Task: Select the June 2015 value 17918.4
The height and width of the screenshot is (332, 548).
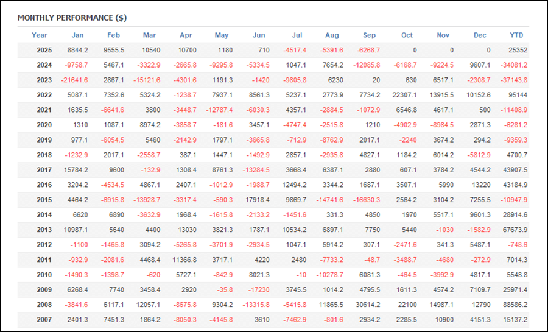Action: (x=256, y=200)
